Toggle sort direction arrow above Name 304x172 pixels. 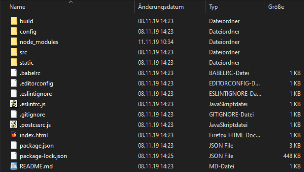(71, 2)
